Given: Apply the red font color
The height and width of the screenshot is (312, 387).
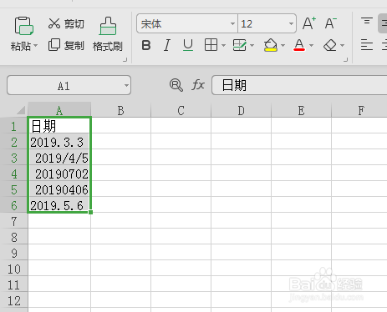Looking at the screenshot, I should pos(299,45).
